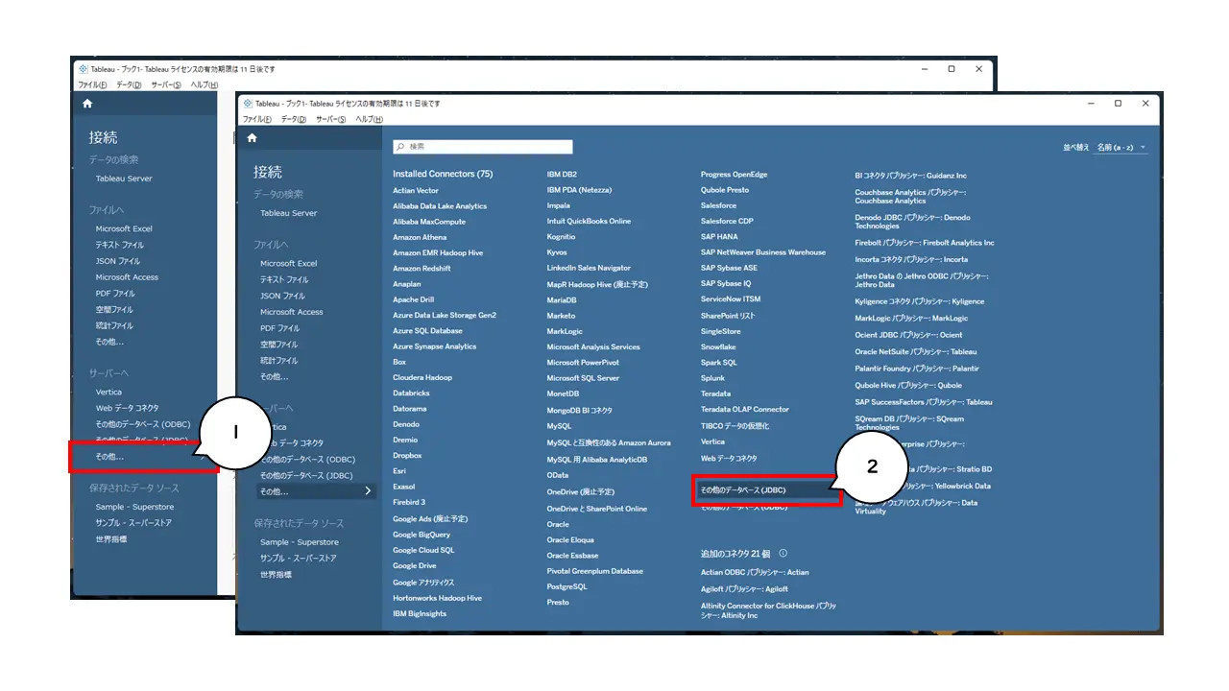Click the Tableau logo in front window title bar
Screen dimensions: 1229x691
[x=248, y=104]
